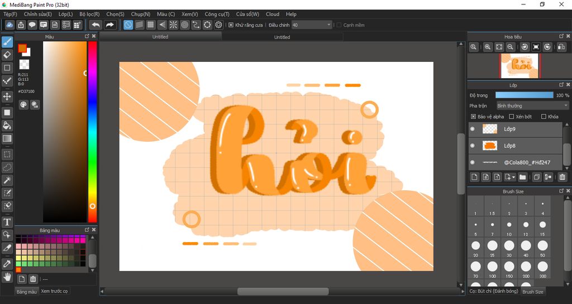Image resolution: width=572 pixels, height=304 pixels.
Task: Zoom in using the navigator magnifier
Action: tap(488, 47)
